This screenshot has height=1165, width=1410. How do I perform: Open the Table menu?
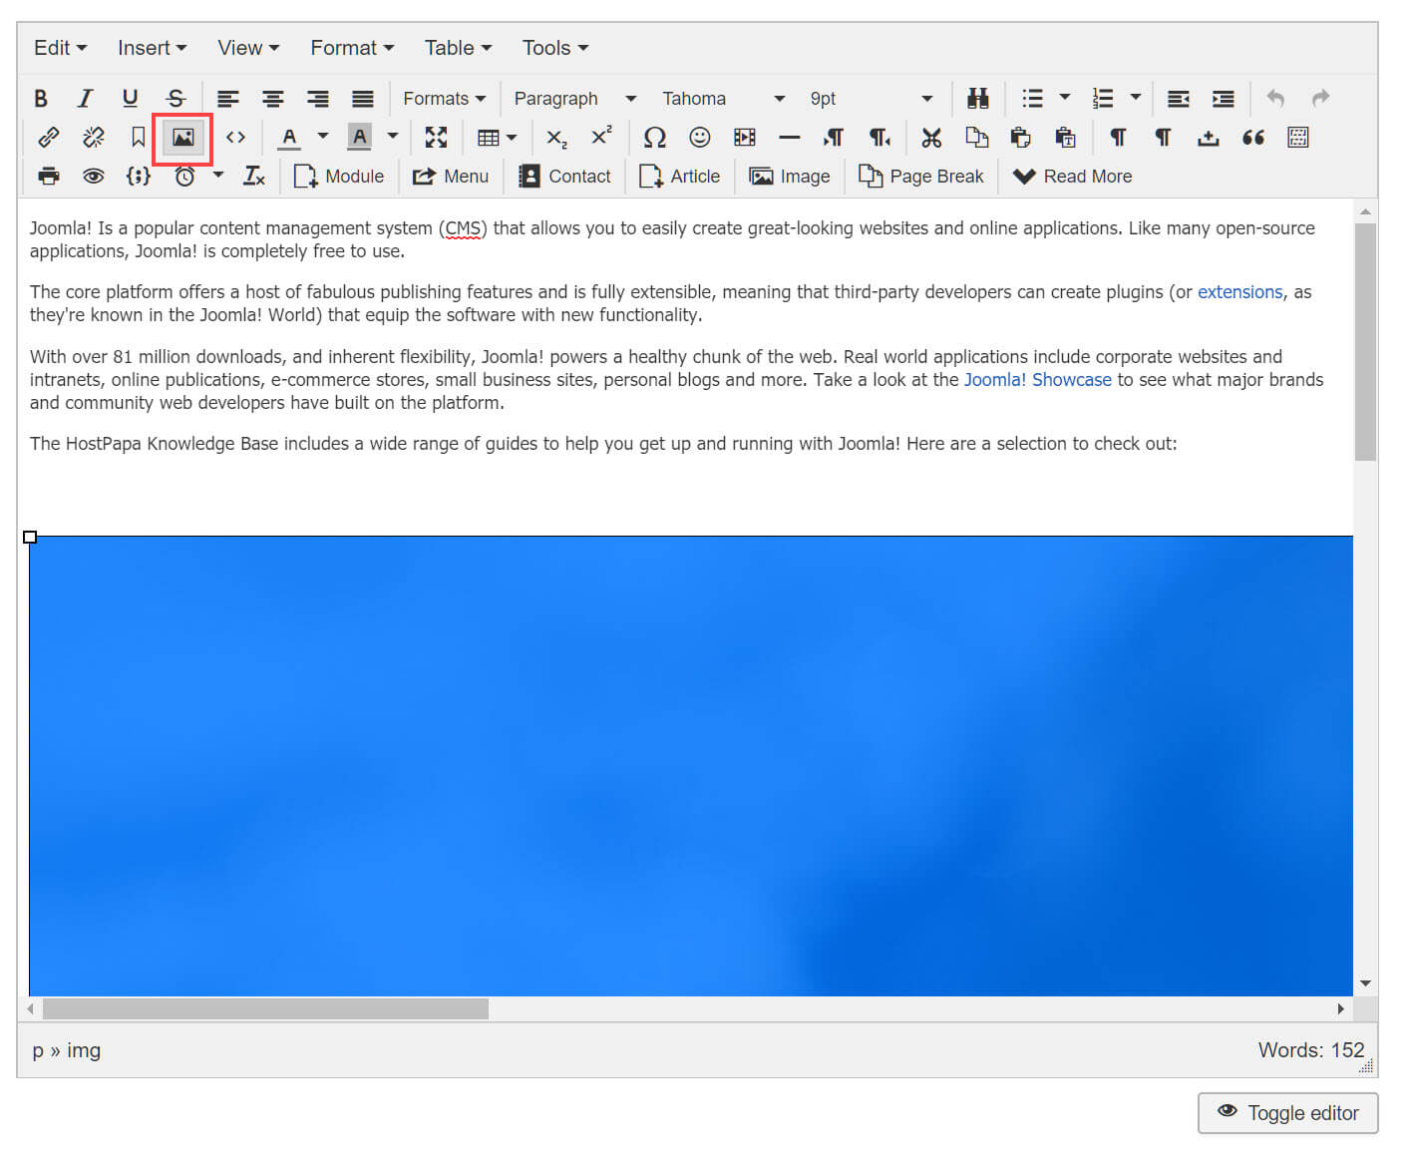pos(458,48)
